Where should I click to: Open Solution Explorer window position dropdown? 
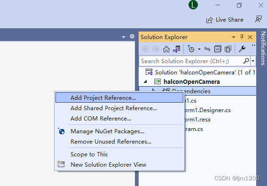(x=234, y=37)
